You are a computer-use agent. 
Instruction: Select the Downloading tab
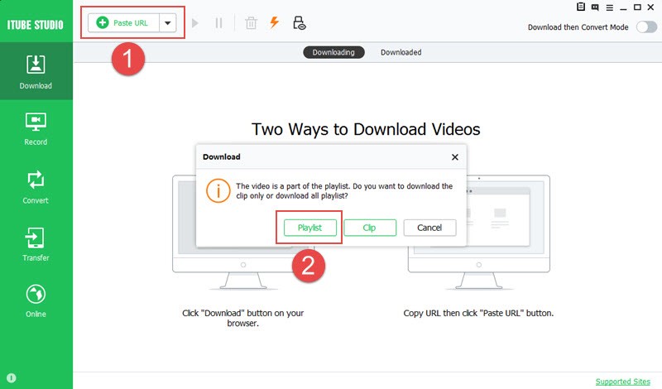333,52
